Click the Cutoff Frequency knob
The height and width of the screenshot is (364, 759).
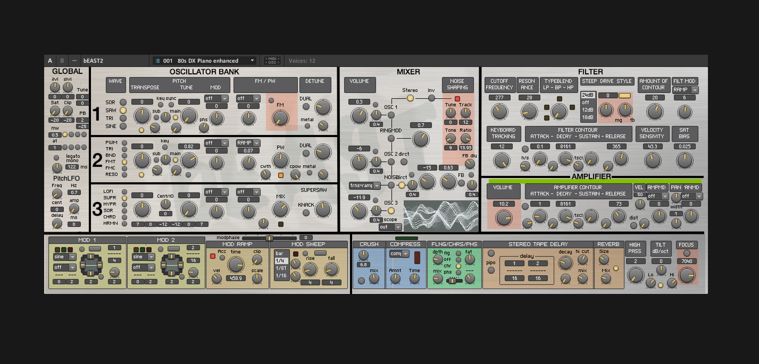[x=499, y=112]
